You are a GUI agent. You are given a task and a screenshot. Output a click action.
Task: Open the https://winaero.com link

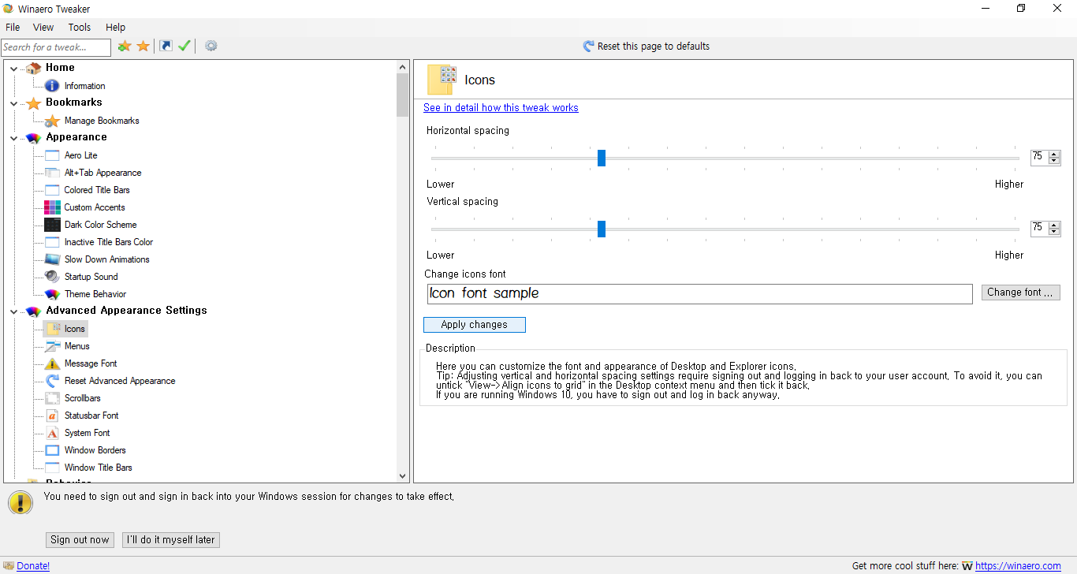click(1018, 566)
